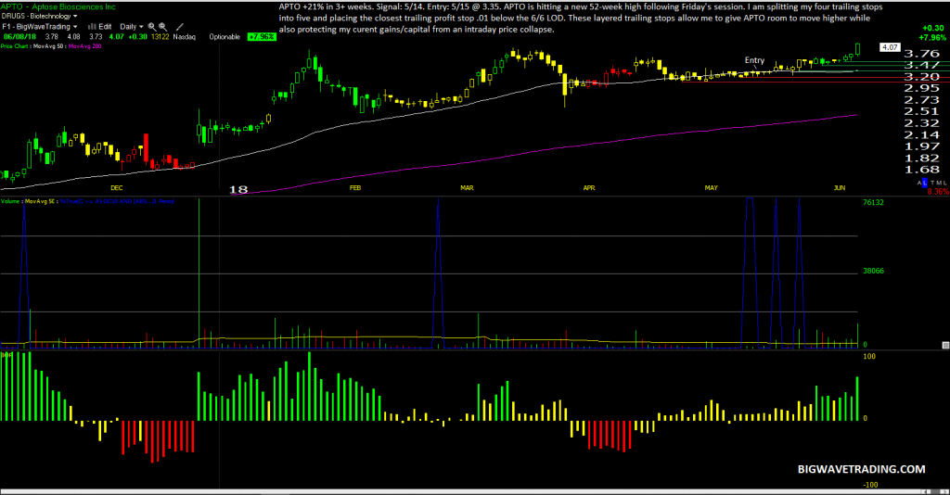
Task: Open the MovAvg 50 price indicator label
Action: click(x=48, y=46)
